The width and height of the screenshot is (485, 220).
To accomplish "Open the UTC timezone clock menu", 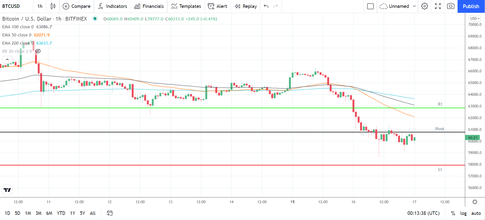I will coord(423,213).
